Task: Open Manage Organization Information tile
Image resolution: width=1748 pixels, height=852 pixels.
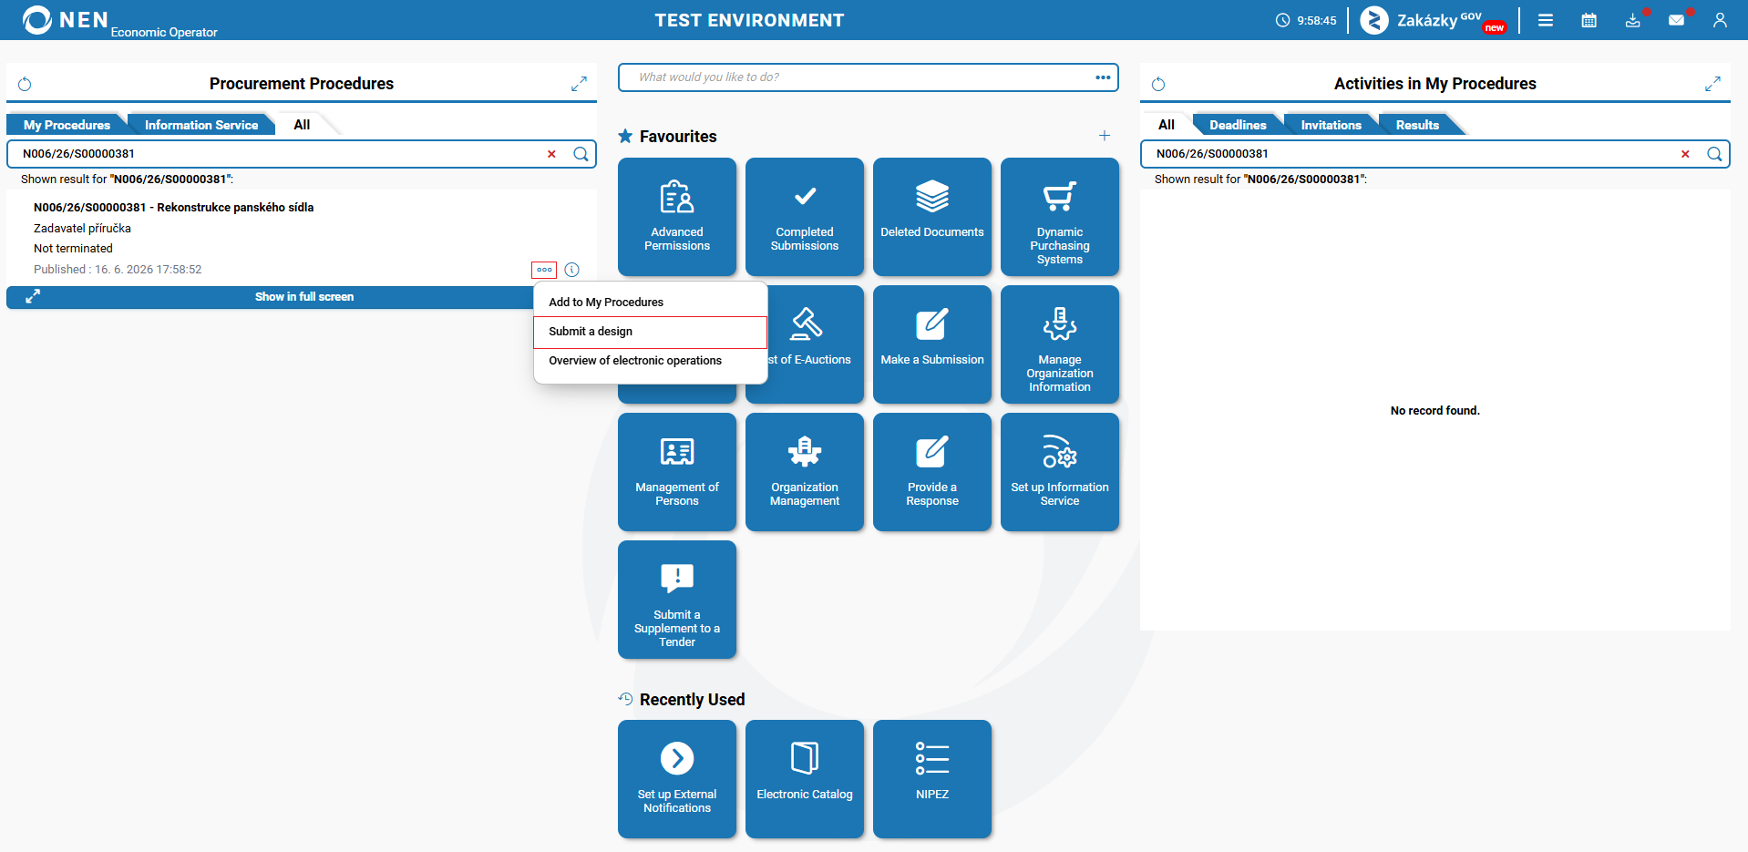Action: [x=1060, y=344]
